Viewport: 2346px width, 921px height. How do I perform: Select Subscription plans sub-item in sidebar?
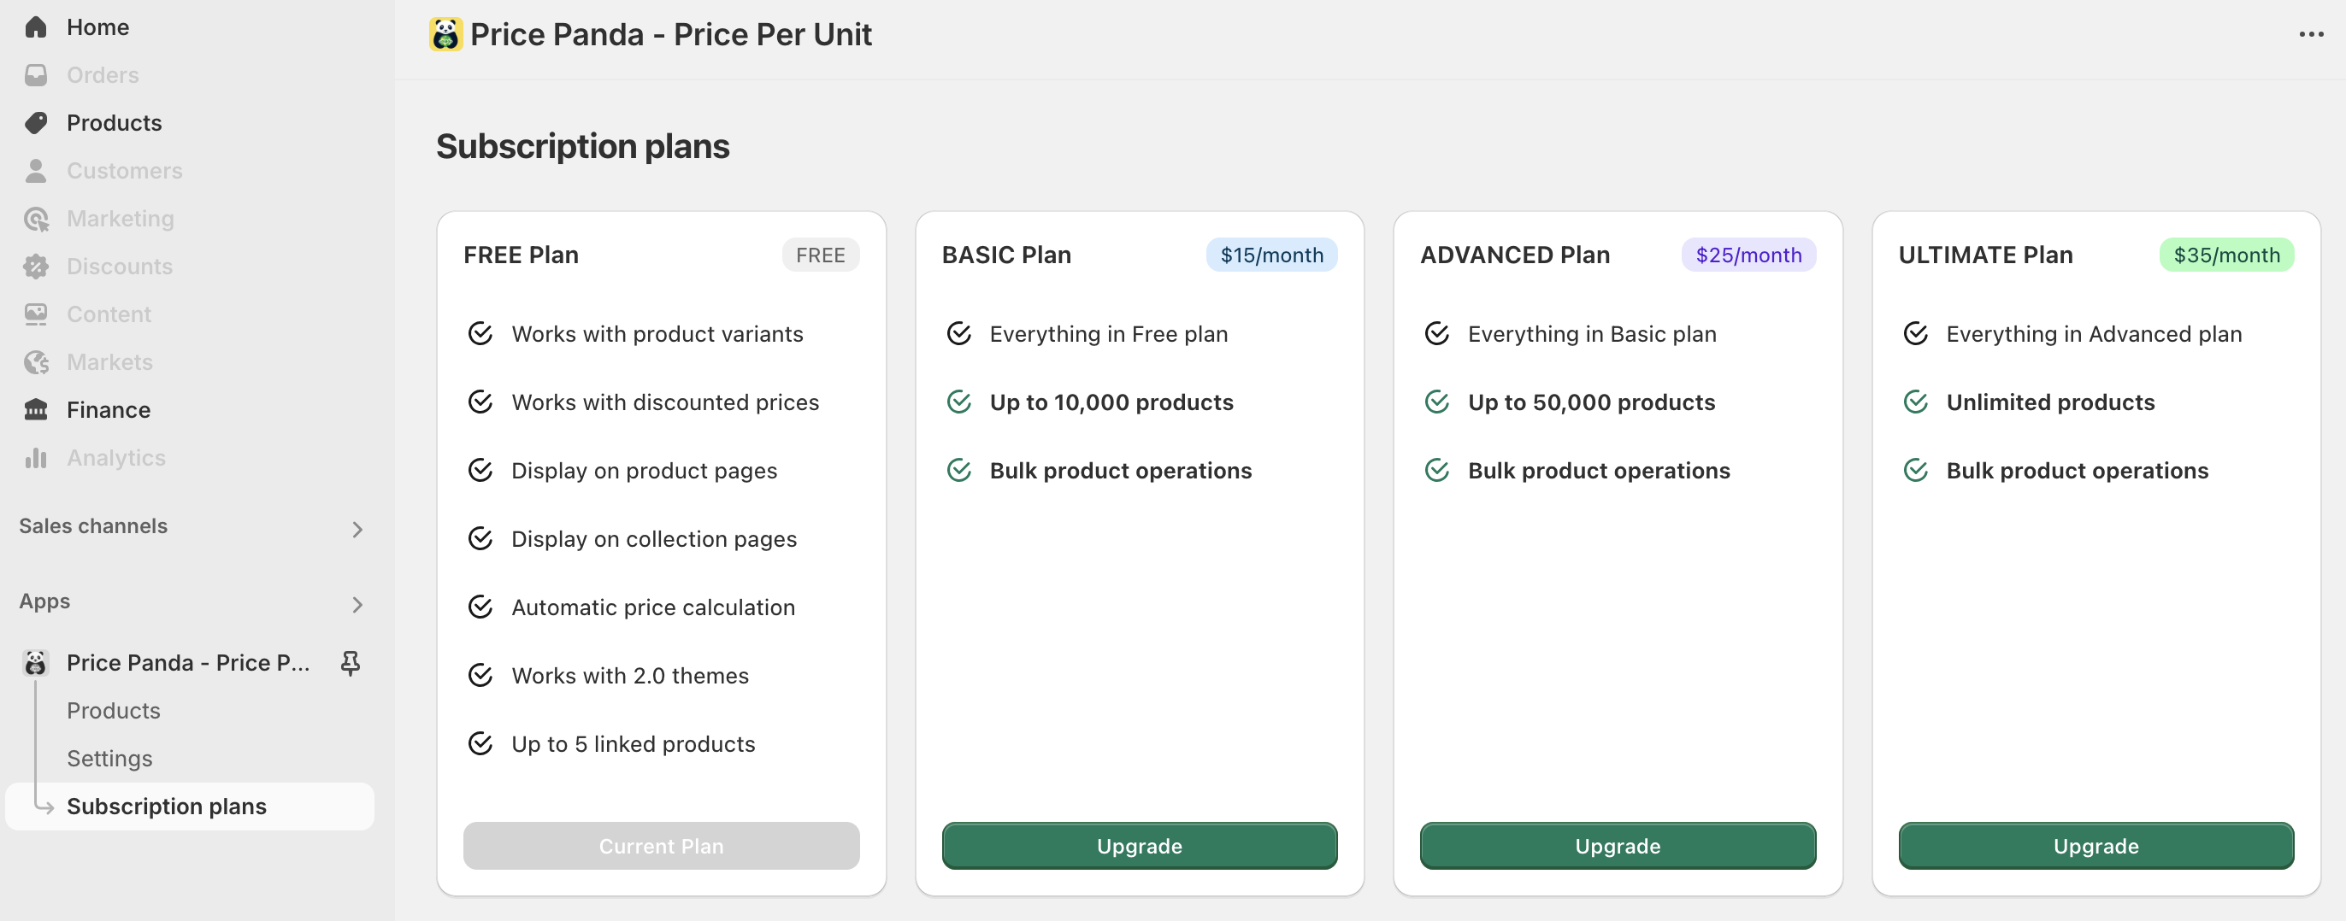pyautogui.click(x=190, y=807)
